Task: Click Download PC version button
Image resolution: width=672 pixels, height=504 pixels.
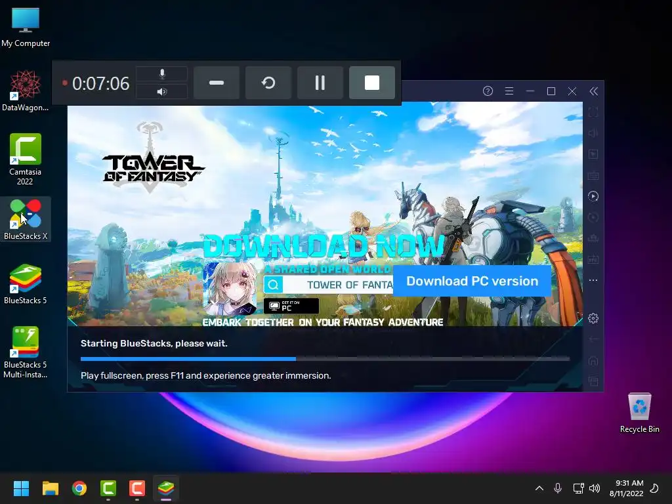Action: pos(472,281)
